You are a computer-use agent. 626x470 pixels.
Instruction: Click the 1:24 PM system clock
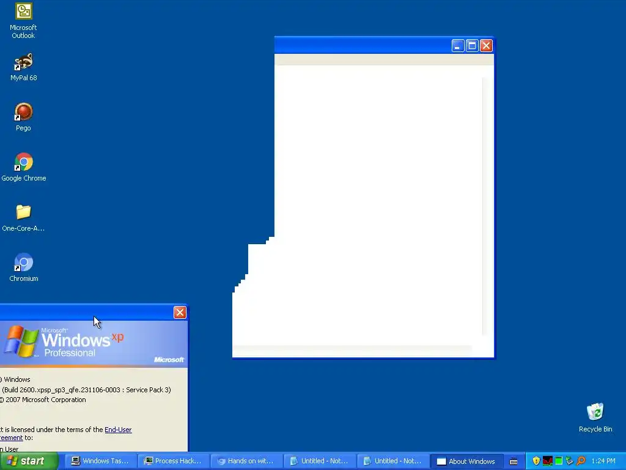[x=603, y=461]
